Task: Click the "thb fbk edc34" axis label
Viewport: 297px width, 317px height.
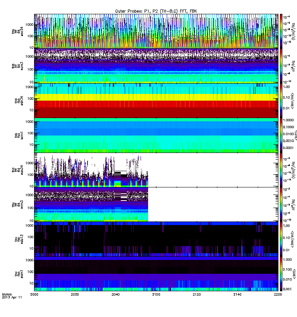Action: [x=19, y=101]
